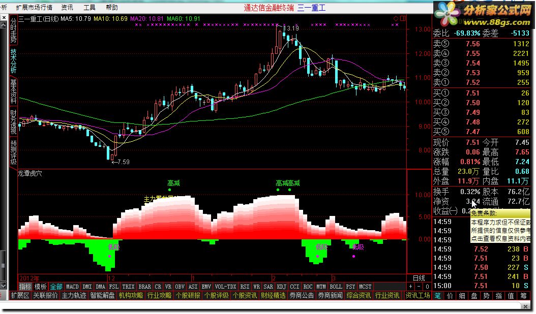Screen dimensions: 536x314
Task: Apply the ASI indicator
Action: pos(193,287)
